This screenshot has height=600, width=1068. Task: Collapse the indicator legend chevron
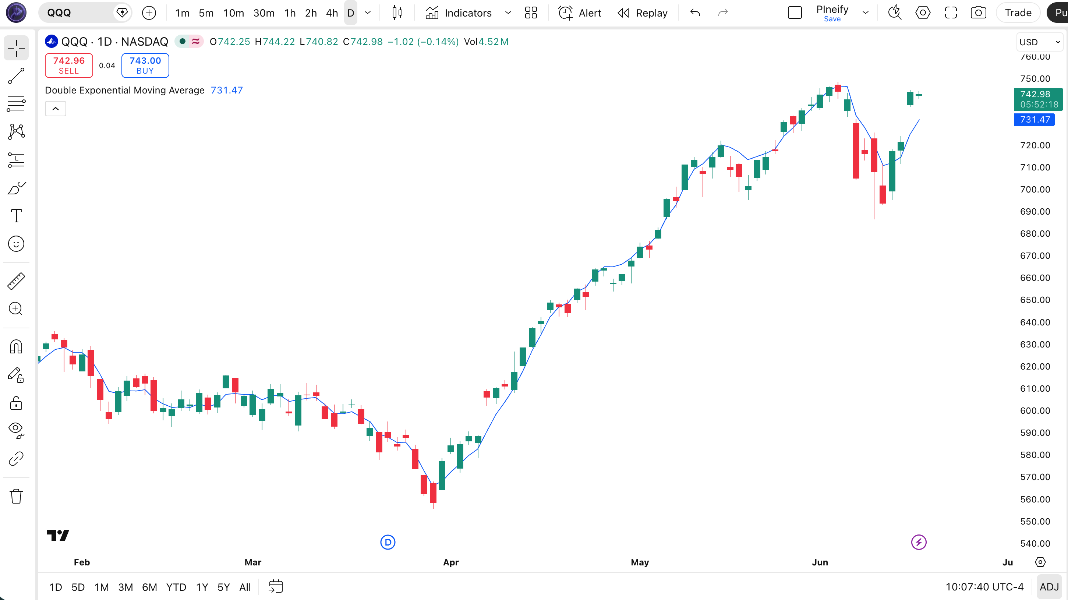point(55,109)
